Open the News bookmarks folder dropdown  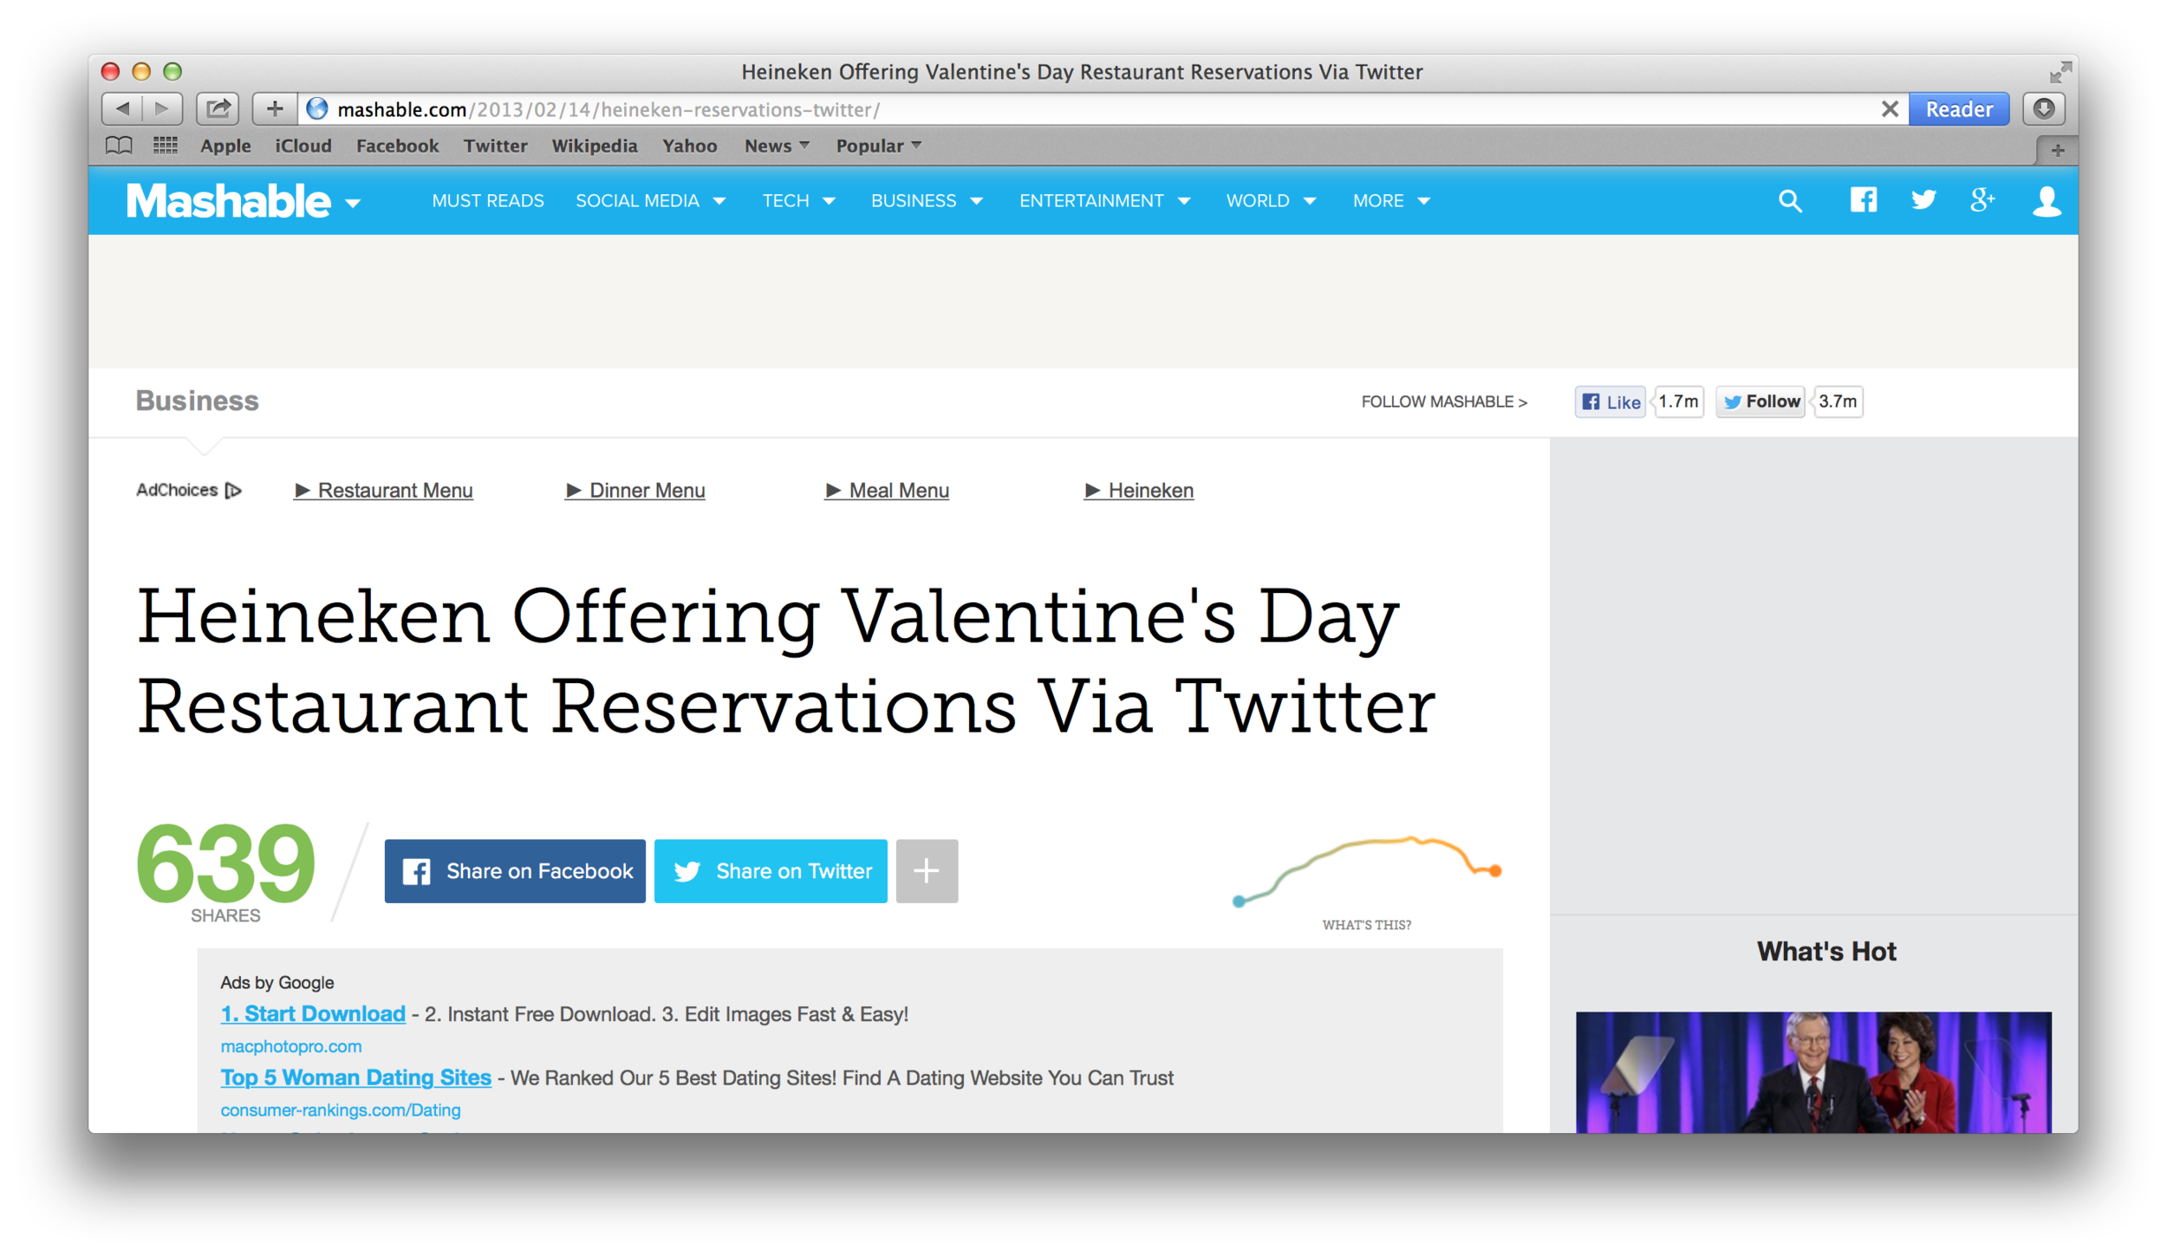click(x=777, y=146)
